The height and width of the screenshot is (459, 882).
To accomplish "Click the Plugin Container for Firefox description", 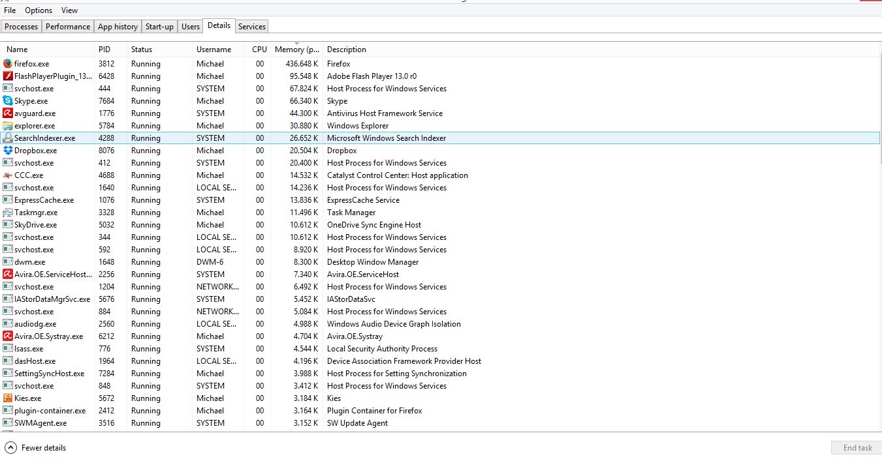I will pos(375,411).
